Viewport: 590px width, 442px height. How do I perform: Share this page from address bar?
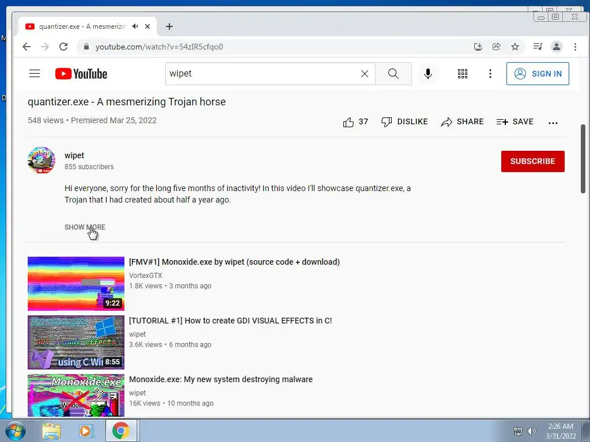click(496, 47)
